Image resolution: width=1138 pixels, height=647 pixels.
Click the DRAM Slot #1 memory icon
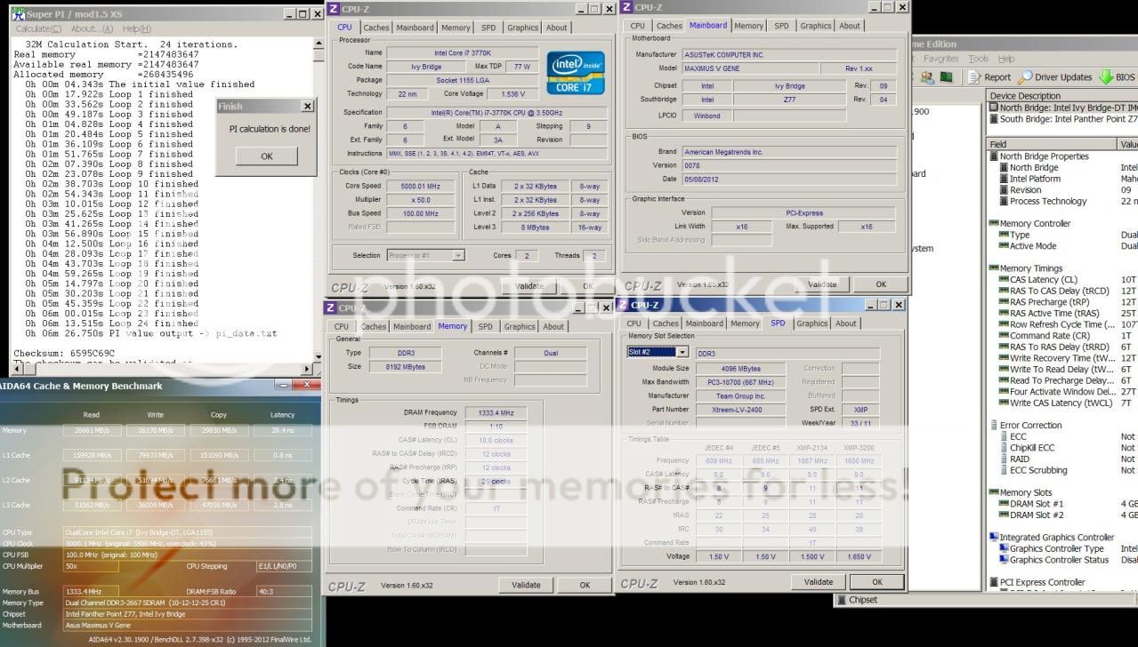tap(1005, 504)
